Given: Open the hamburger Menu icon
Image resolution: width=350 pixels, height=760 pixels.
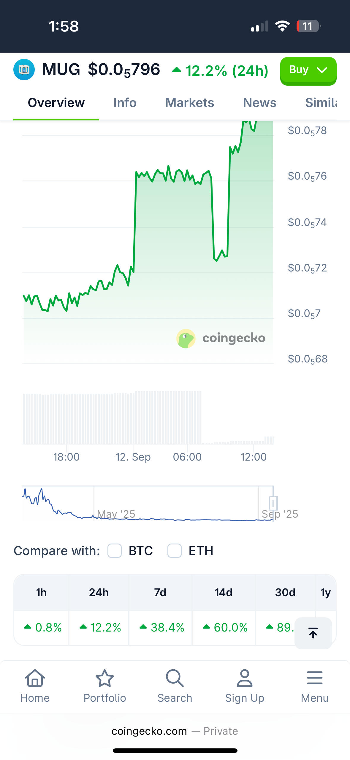Looking at the screenshot, I should point(315,678).
